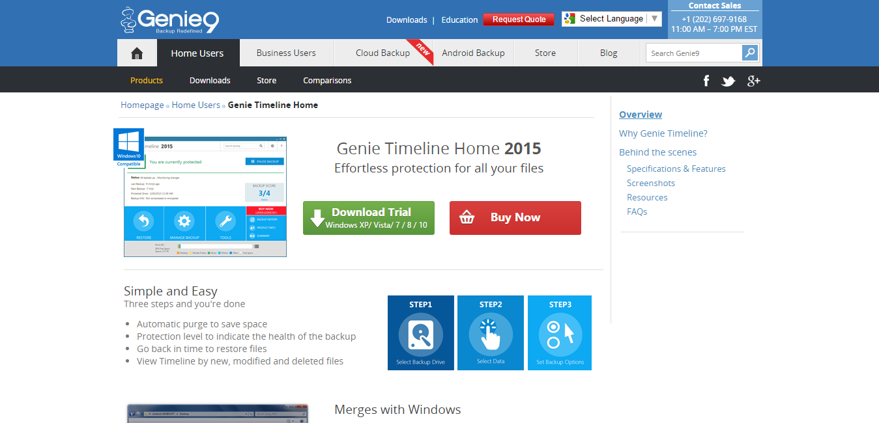Viewport: 879px width, 423px height.
Task: Click the Homepage breadcrumb link
Action: 142,105
